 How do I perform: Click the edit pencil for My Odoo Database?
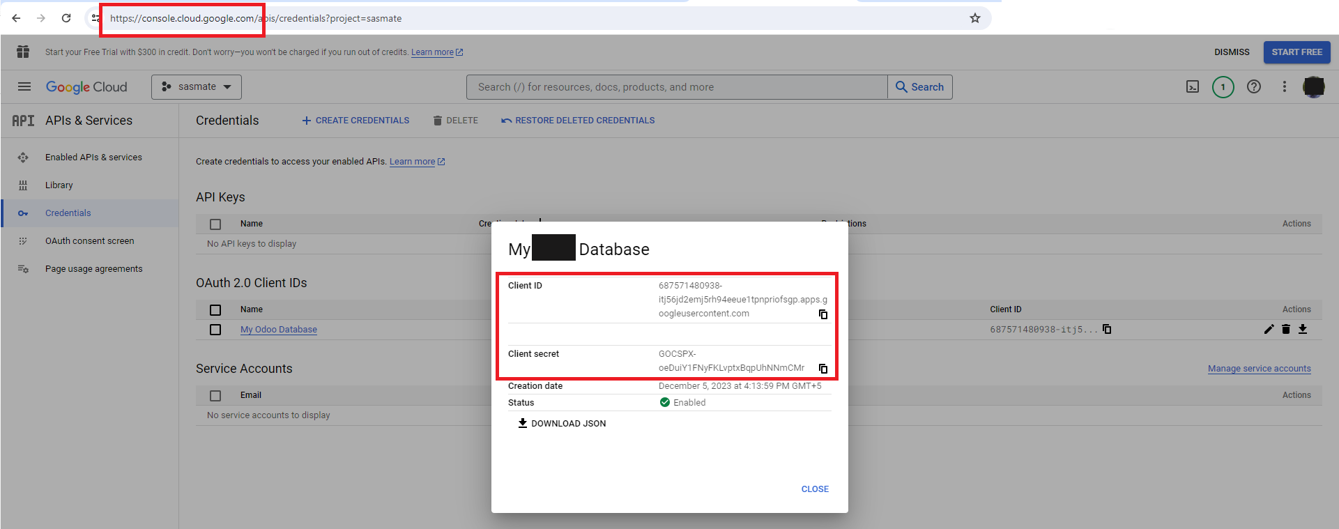pos(1269,330)
